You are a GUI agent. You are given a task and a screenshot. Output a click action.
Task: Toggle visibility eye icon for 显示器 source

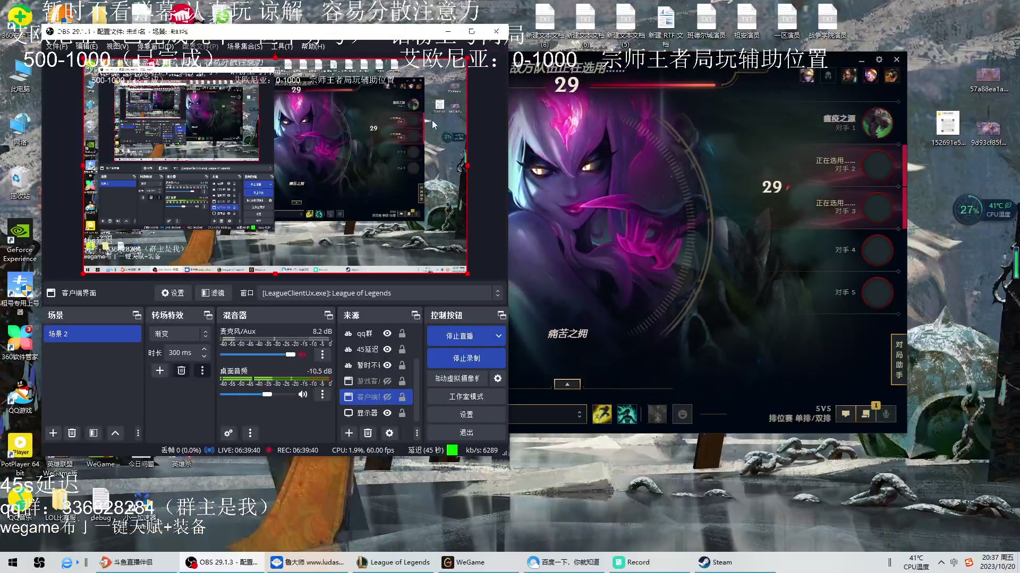coord(387,413)
